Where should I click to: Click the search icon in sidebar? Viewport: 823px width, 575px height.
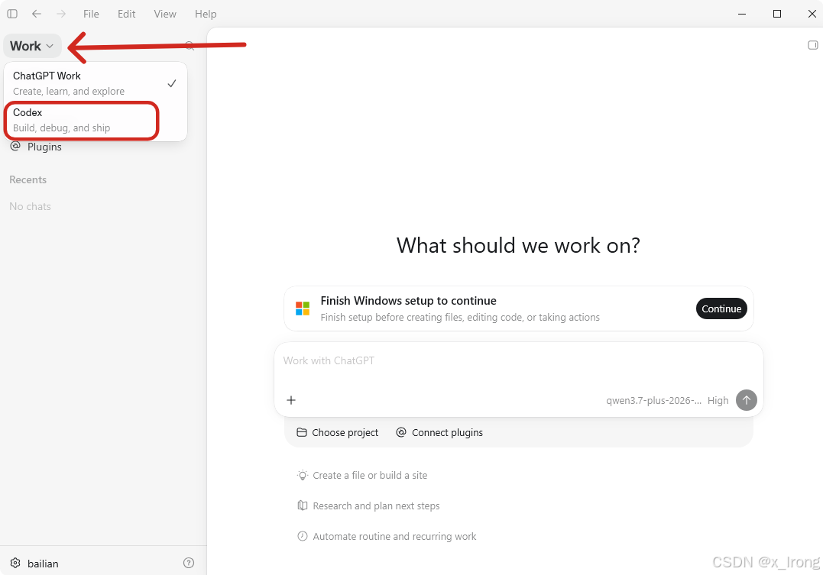click(190, 46)
